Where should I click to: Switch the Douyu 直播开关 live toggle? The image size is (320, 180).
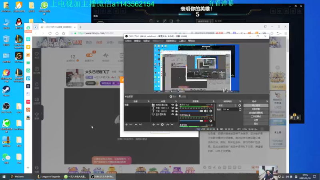(x=89, y=55)
